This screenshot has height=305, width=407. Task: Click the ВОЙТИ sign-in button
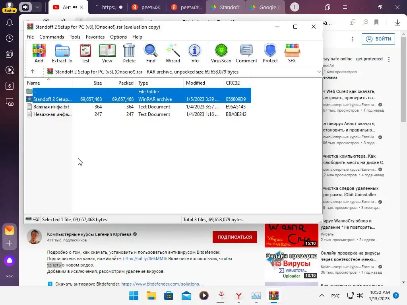click(x=378, y=39)
